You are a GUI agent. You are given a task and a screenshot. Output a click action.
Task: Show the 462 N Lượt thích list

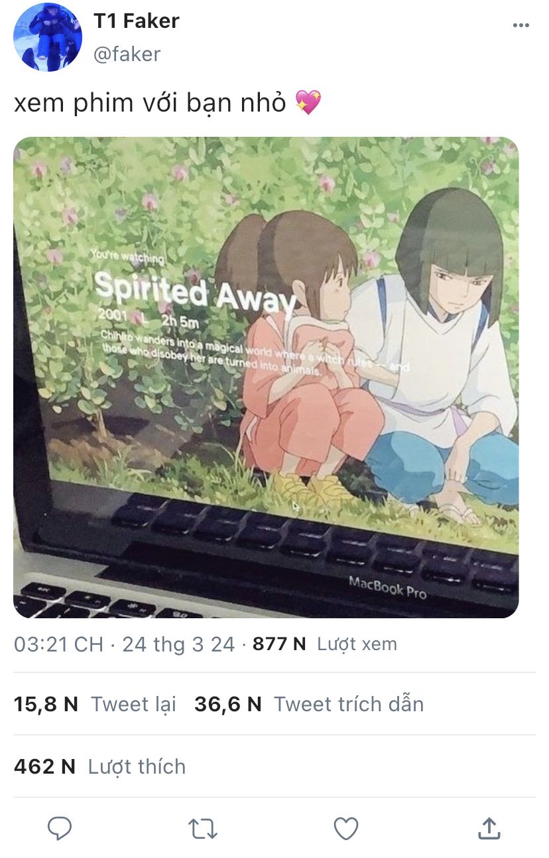pyautogui.click(x=99, y=766)
